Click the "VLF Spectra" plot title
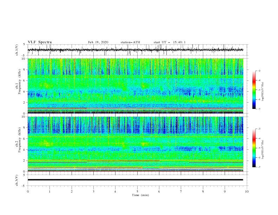278x215 pixels. pyautogui.click(x=40, y=42)
